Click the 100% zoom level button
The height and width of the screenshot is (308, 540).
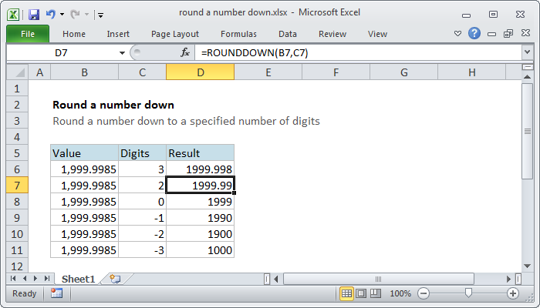pos(400,293)
